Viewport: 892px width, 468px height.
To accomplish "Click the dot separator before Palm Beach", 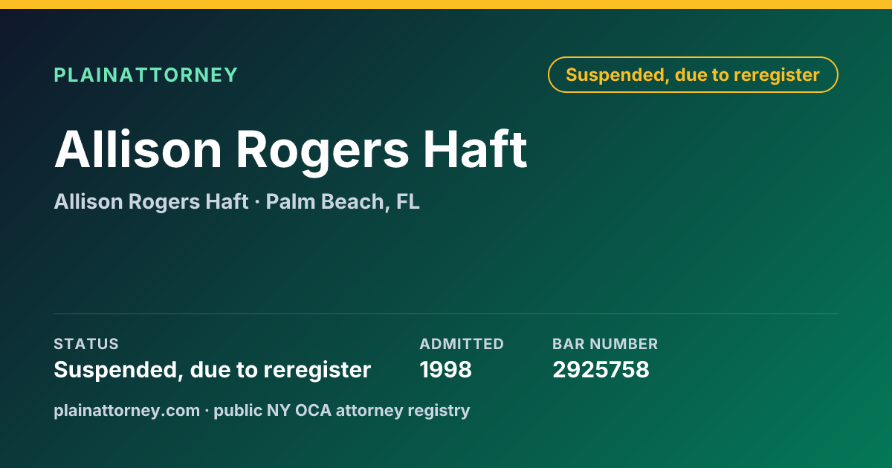I will [257, 202].
